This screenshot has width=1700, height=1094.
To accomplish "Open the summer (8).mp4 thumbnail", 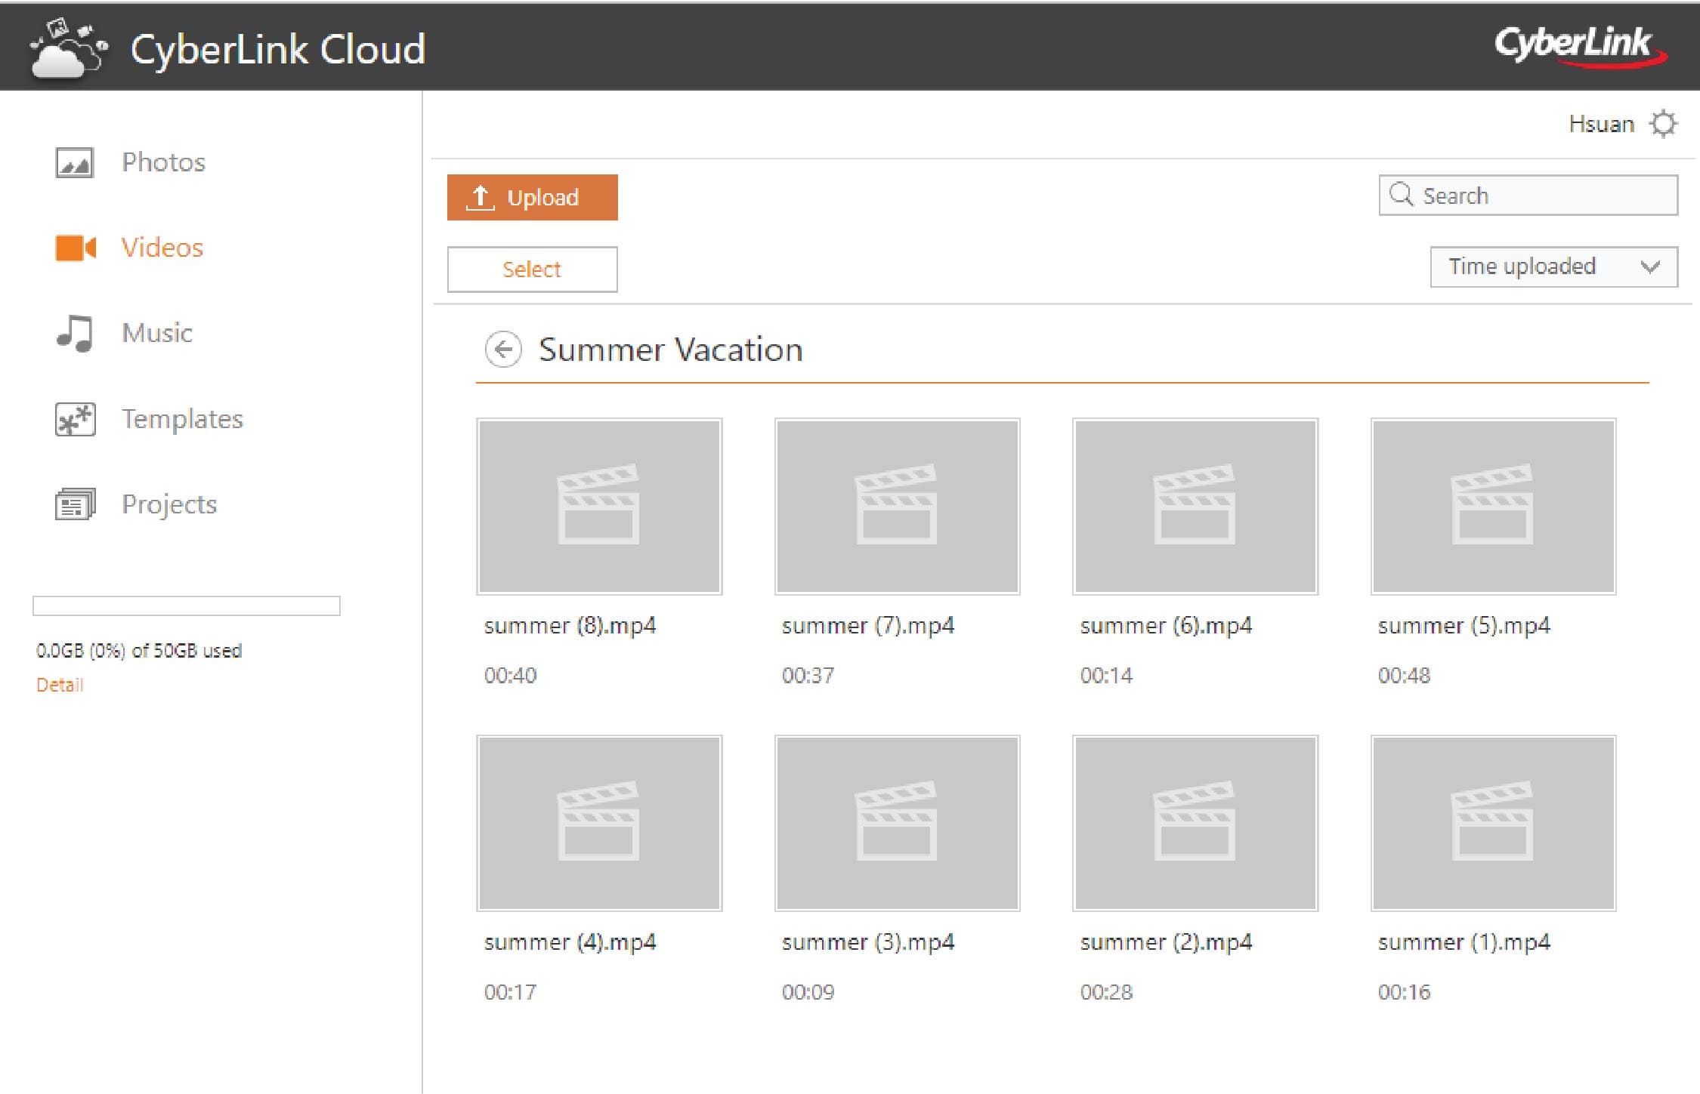I will (599, 507).
